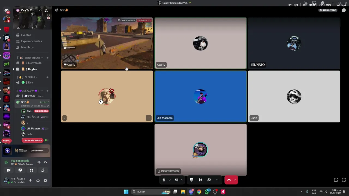
Task: Show hidden system tray icons chevron
Action: pos(301,192)
